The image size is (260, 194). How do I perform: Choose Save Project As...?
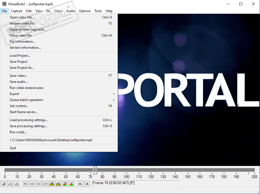(x=59, y=68)
